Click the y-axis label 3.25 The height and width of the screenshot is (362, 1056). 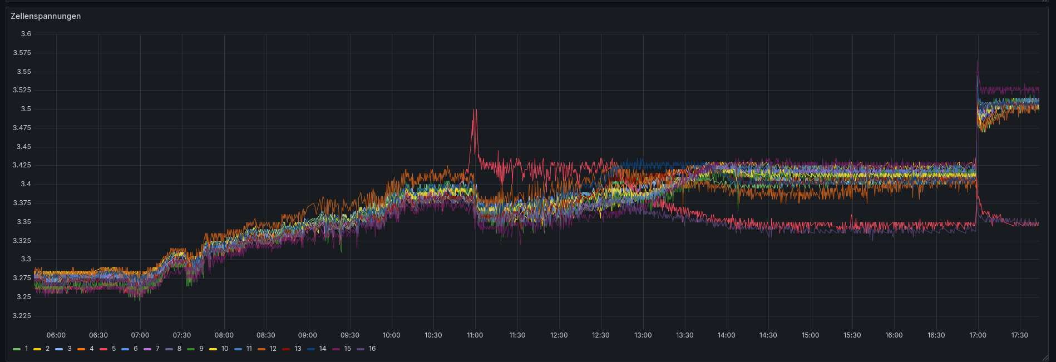(24, 297)
